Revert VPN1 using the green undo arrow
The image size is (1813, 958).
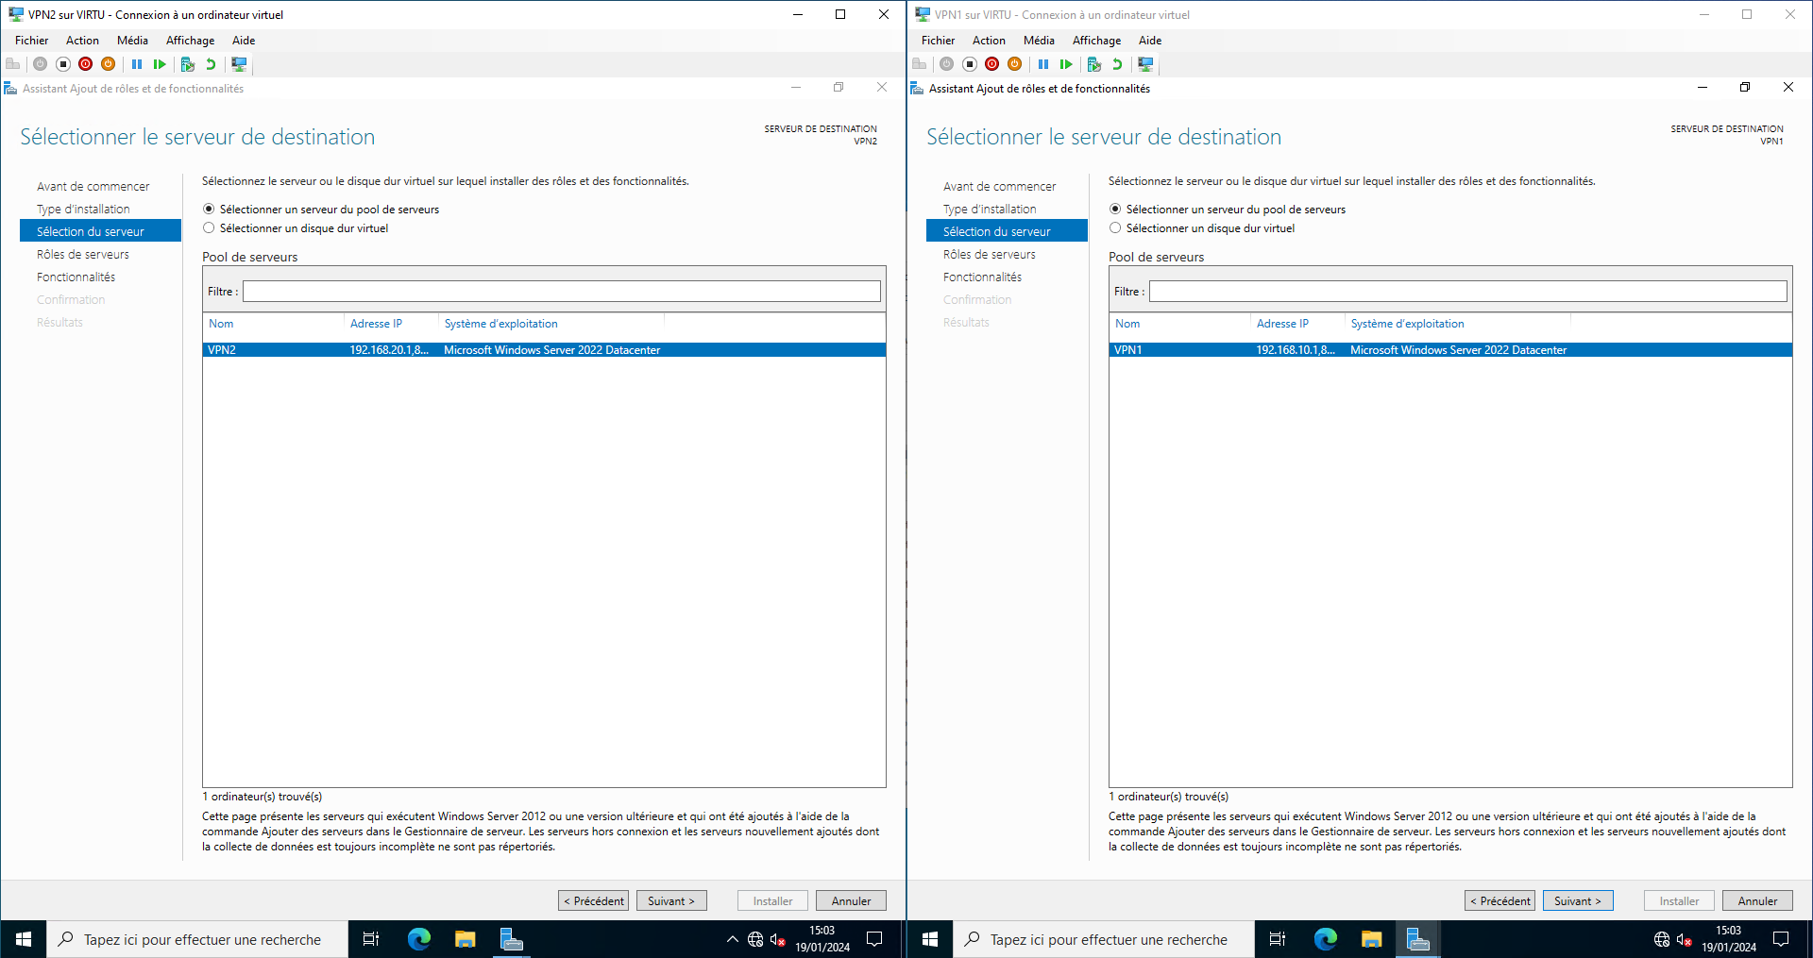(x=1117, y=64)
